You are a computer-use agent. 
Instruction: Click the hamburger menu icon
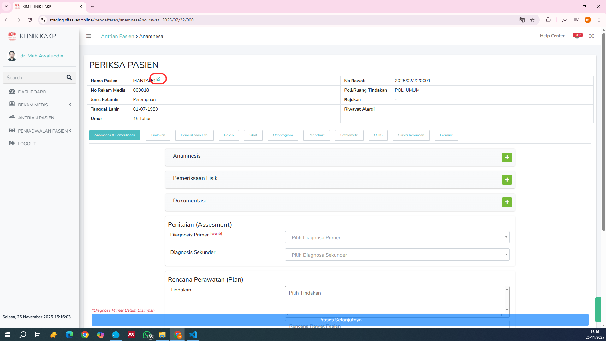pyautogui.click(x=89, y=36)
